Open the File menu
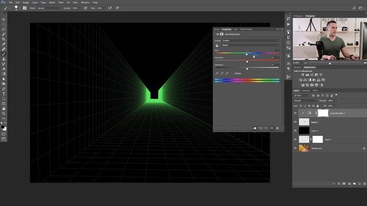 tap(10, 2)
